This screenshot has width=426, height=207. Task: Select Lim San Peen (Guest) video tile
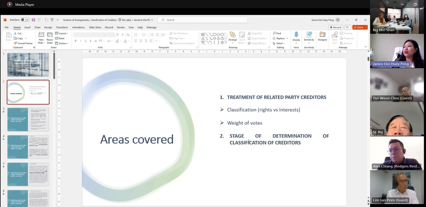pyautogui.click(x=397, y=187)
